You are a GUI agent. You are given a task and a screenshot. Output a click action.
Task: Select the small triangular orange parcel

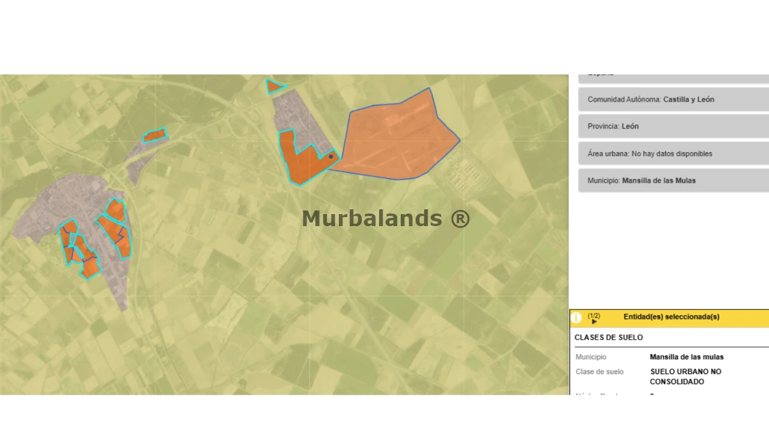tap(274, 87)
